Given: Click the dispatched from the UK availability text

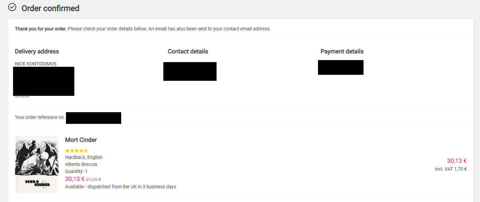Looking at the screenshot, I should tap(121, 187).
